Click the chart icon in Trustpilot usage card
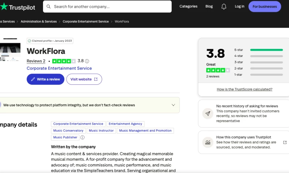This screenshot has width=289, height=173. 208,142
